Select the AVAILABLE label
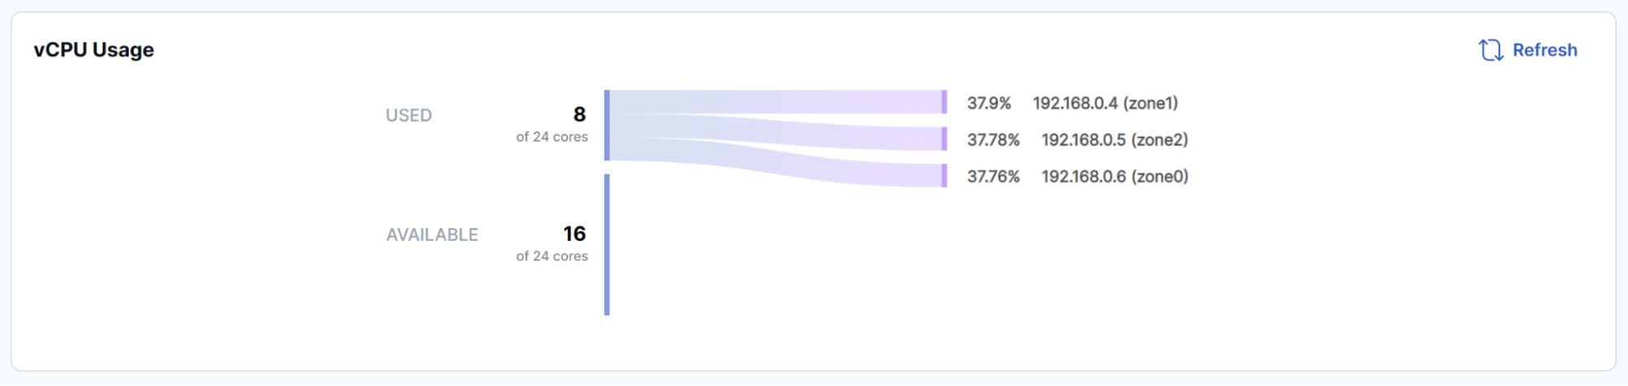This screenshot has height=386, width=1628. 432,235
